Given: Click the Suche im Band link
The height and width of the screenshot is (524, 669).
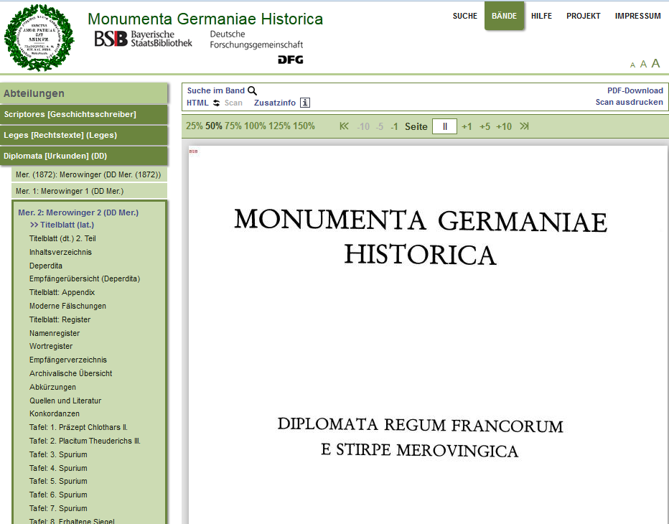Looking at the screenshot, I should click(216, 90).
